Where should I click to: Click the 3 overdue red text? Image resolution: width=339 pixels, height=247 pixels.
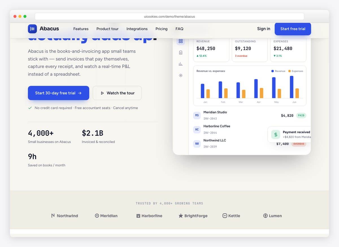click(241, 56)
